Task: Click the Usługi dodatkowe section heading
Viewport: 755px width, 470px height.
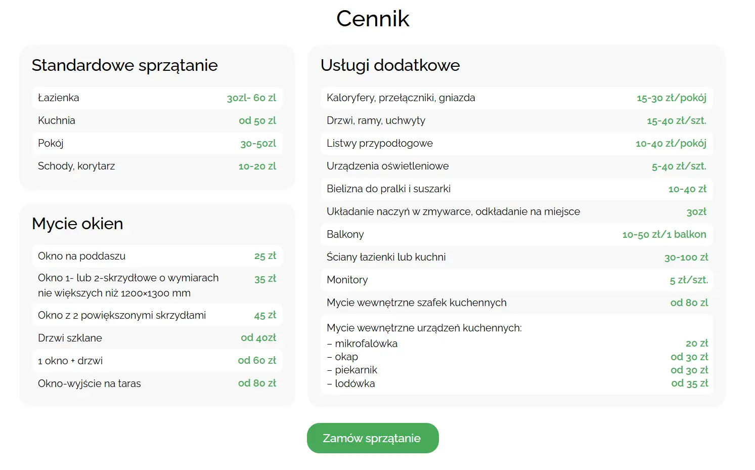Action: [390, 65]
